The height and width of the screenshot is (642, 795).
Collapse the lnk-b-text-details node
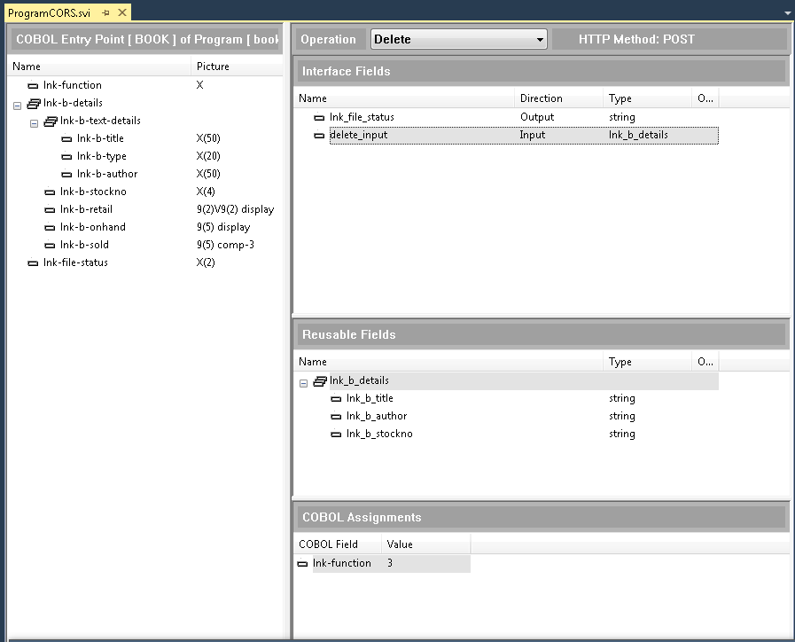(34, 122)
